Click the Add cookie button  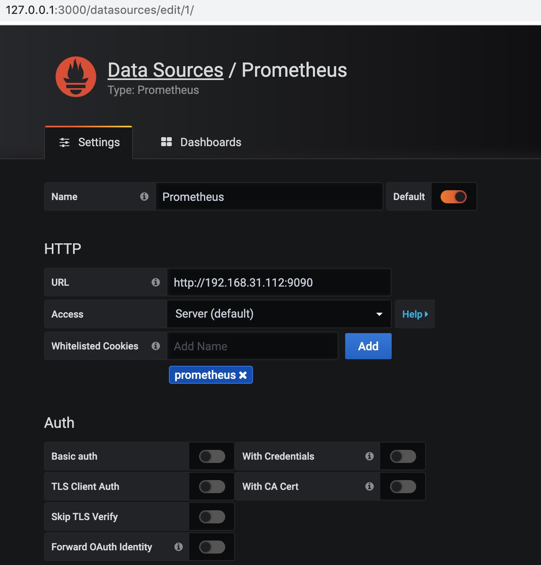click(x=368, y=346)
